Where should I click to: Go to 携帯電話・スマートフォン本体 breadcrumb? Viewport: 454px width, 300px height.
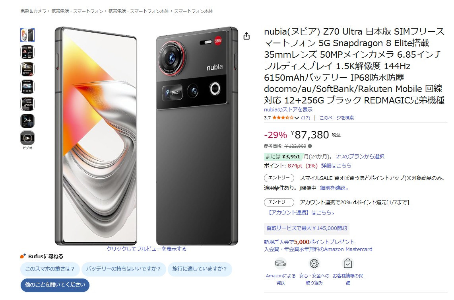point(138,11)
